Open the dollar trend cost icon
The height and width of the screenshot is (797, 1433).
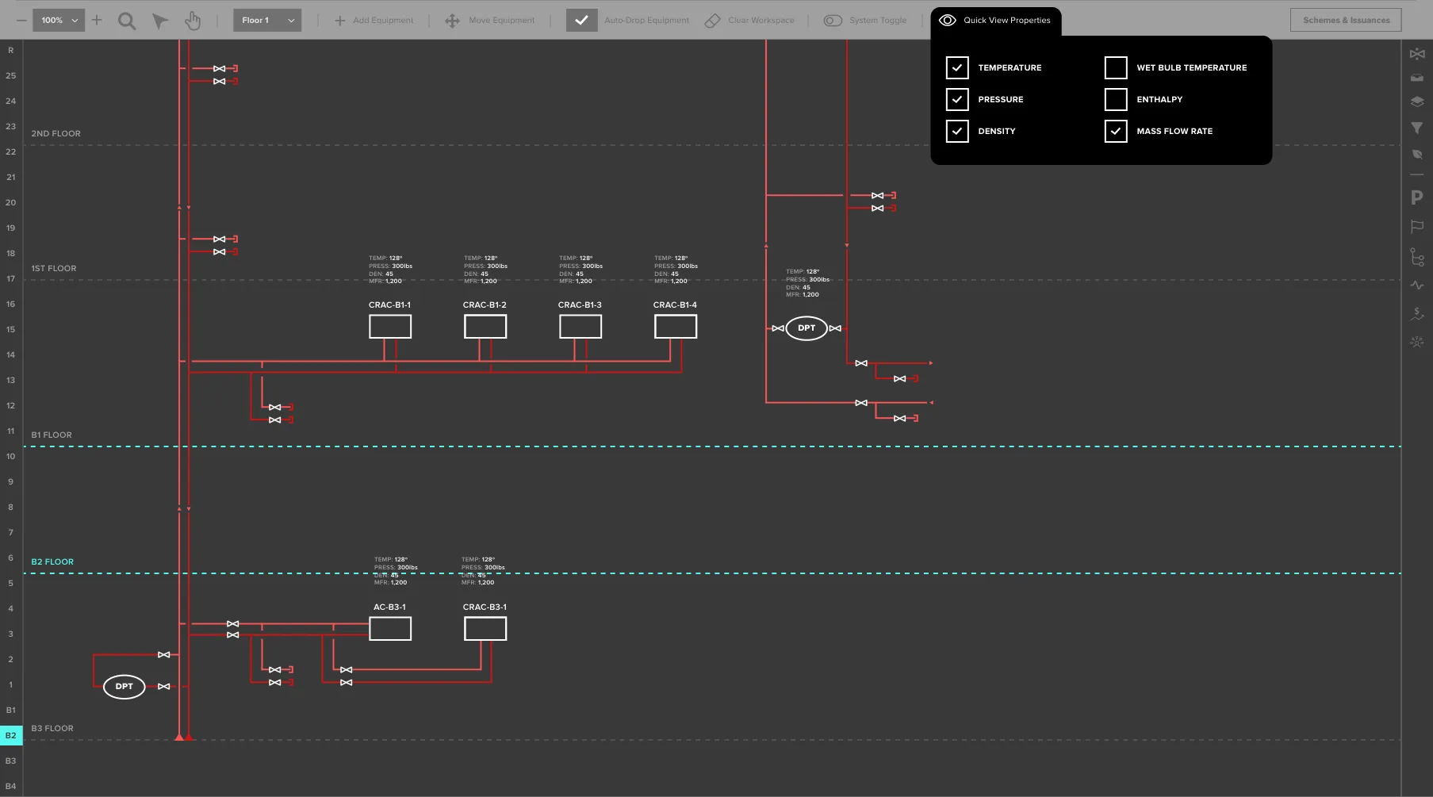1417,314
